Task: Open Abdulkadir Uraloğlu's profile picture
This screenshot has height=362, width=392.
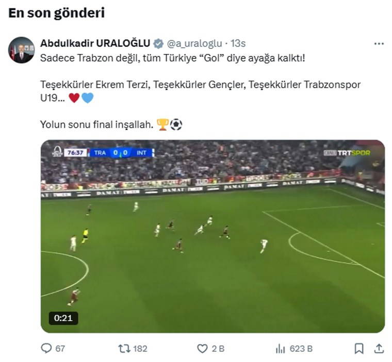Action: [21, 50]
